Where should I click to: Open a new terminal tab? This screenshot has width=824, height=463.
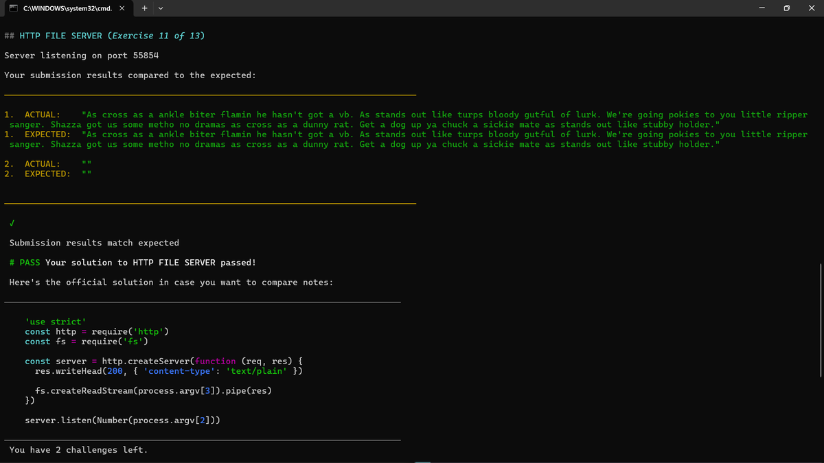pyautogui.click(x=145, y=9)
